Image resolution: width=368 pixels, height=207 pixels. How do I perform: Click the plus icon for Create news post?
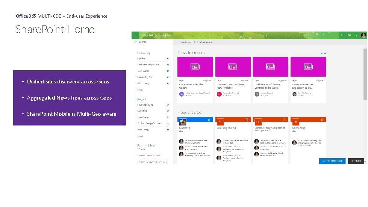(194, 42)
